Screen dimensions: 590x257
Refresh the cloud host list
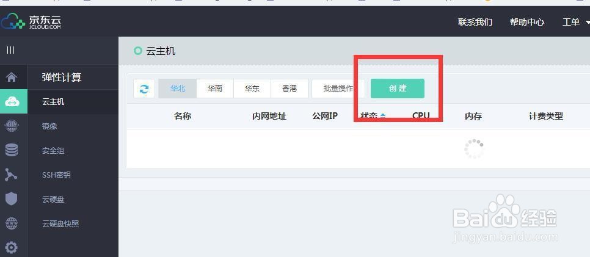pyautogui.click(x=144, y=89)
